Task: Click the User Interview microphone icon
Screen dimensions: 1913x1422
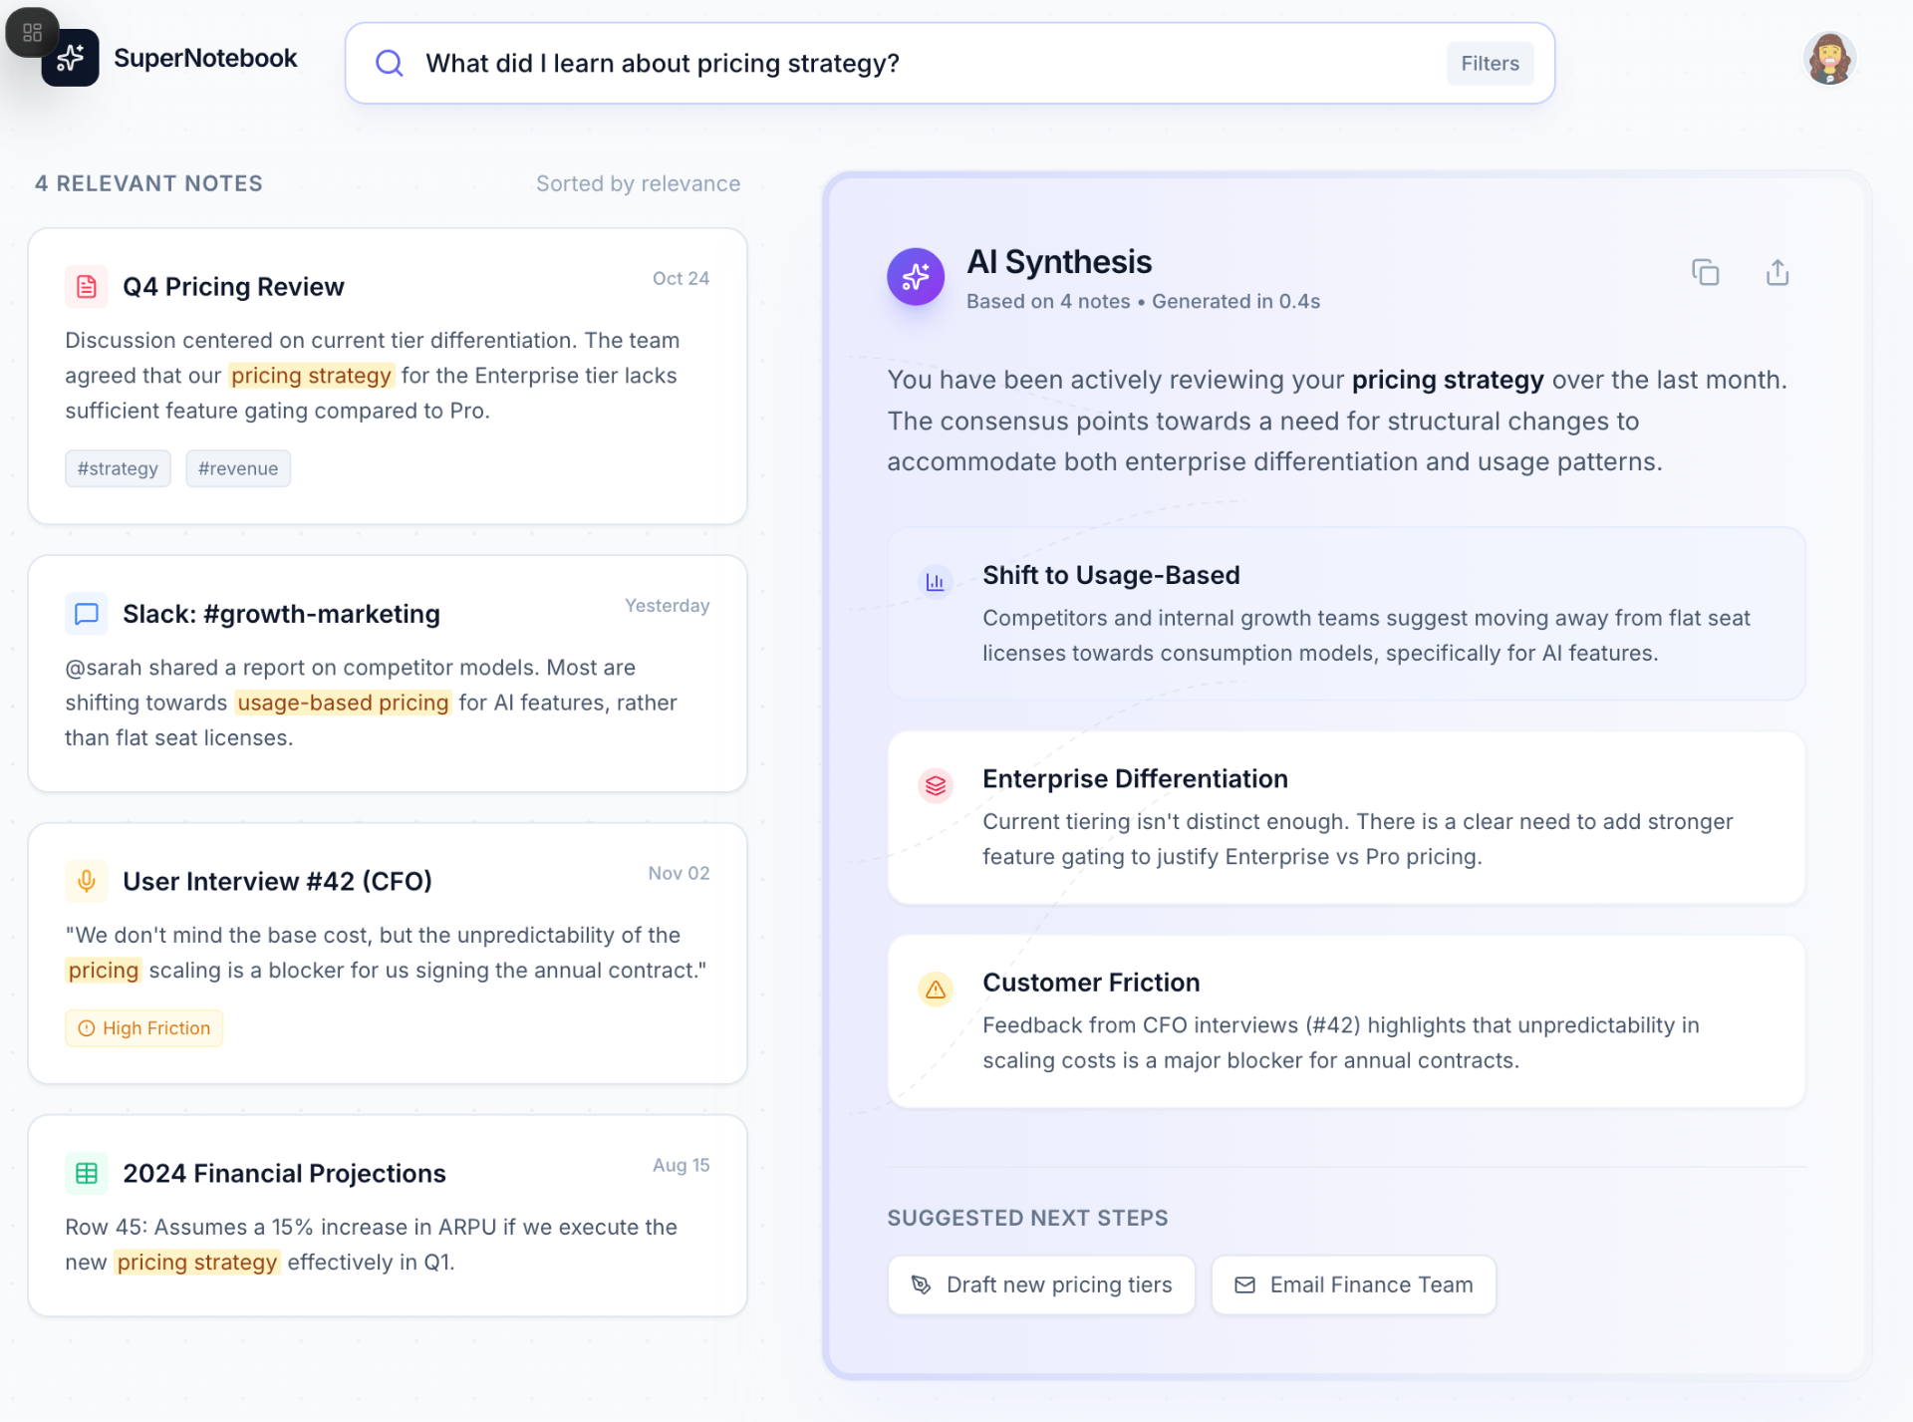Action: click(x=87, y=881)
